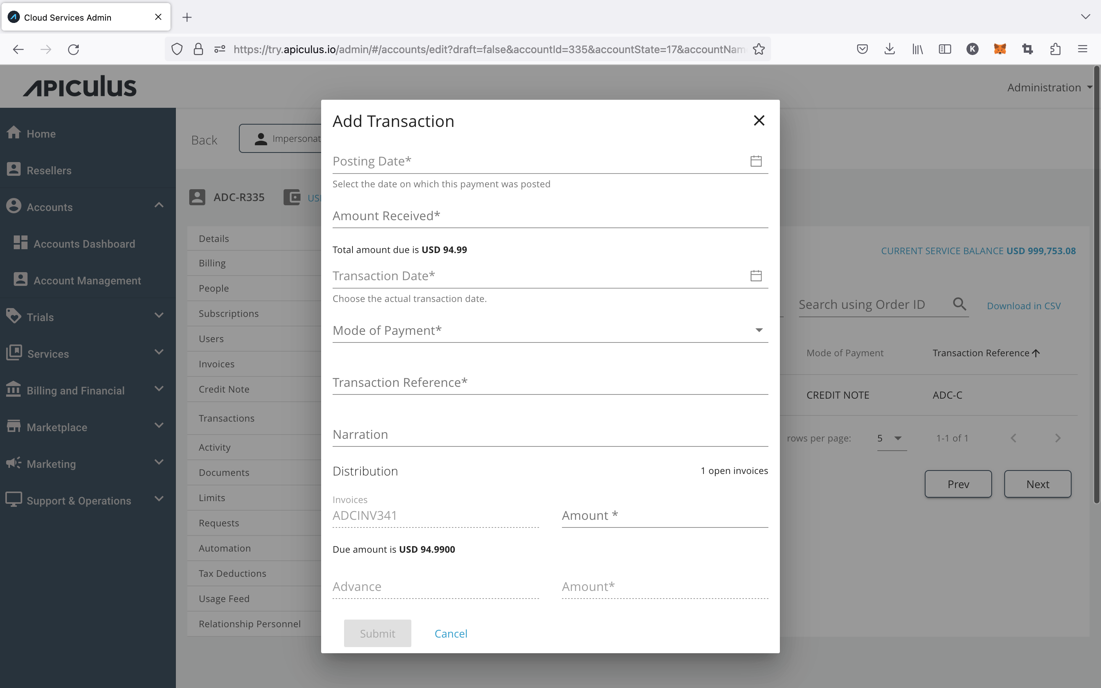
Task: Switch to the Invoices tab
Action: click(x=216, y=363)
